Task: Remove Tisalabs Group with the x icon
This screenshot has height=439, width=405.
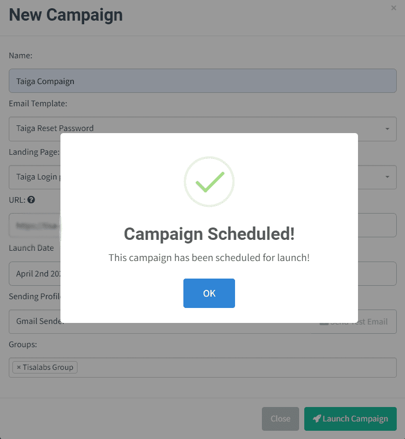Action: (x=19, y=367)
